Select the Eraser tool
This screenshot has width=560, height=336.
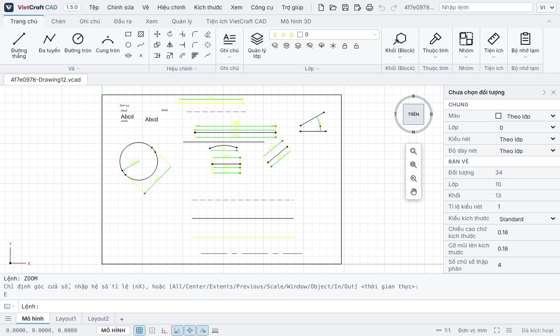(208, 34)
